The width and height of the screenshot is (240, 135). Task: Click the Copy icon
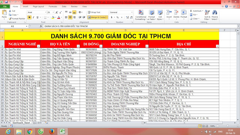point(10,15)
